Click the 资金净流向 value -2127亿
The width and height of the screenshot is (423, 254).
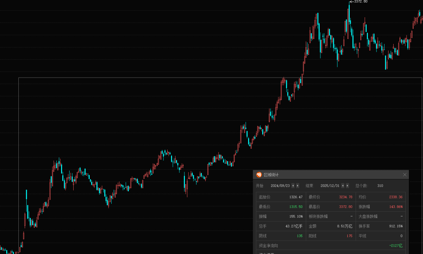(396, 245)
